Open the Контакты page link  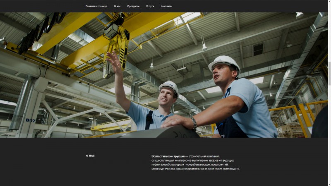coord(166,6)
